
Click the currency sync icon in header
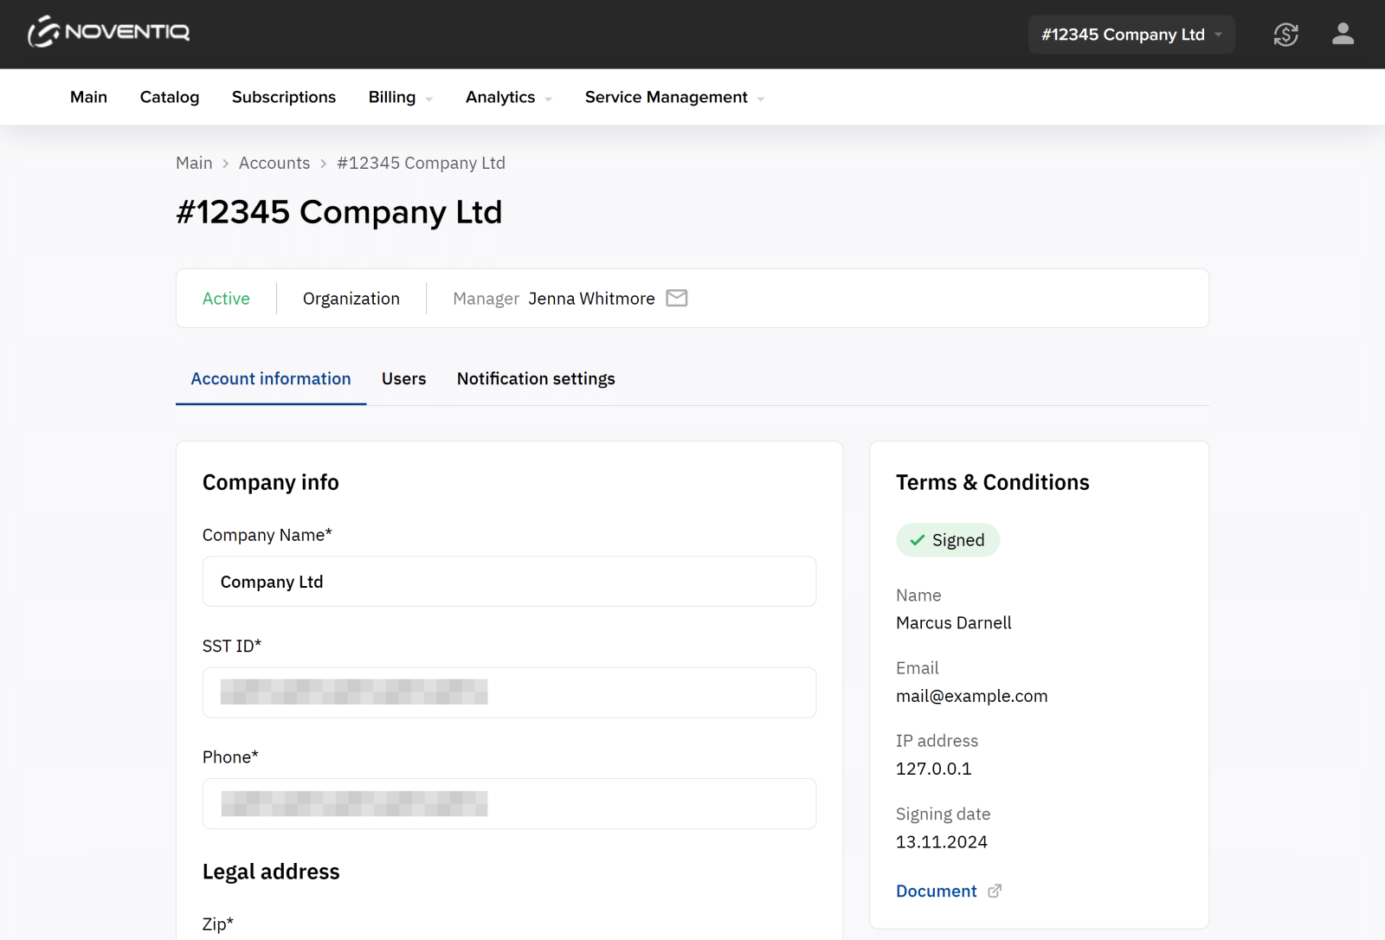(x=1285, y=35)
